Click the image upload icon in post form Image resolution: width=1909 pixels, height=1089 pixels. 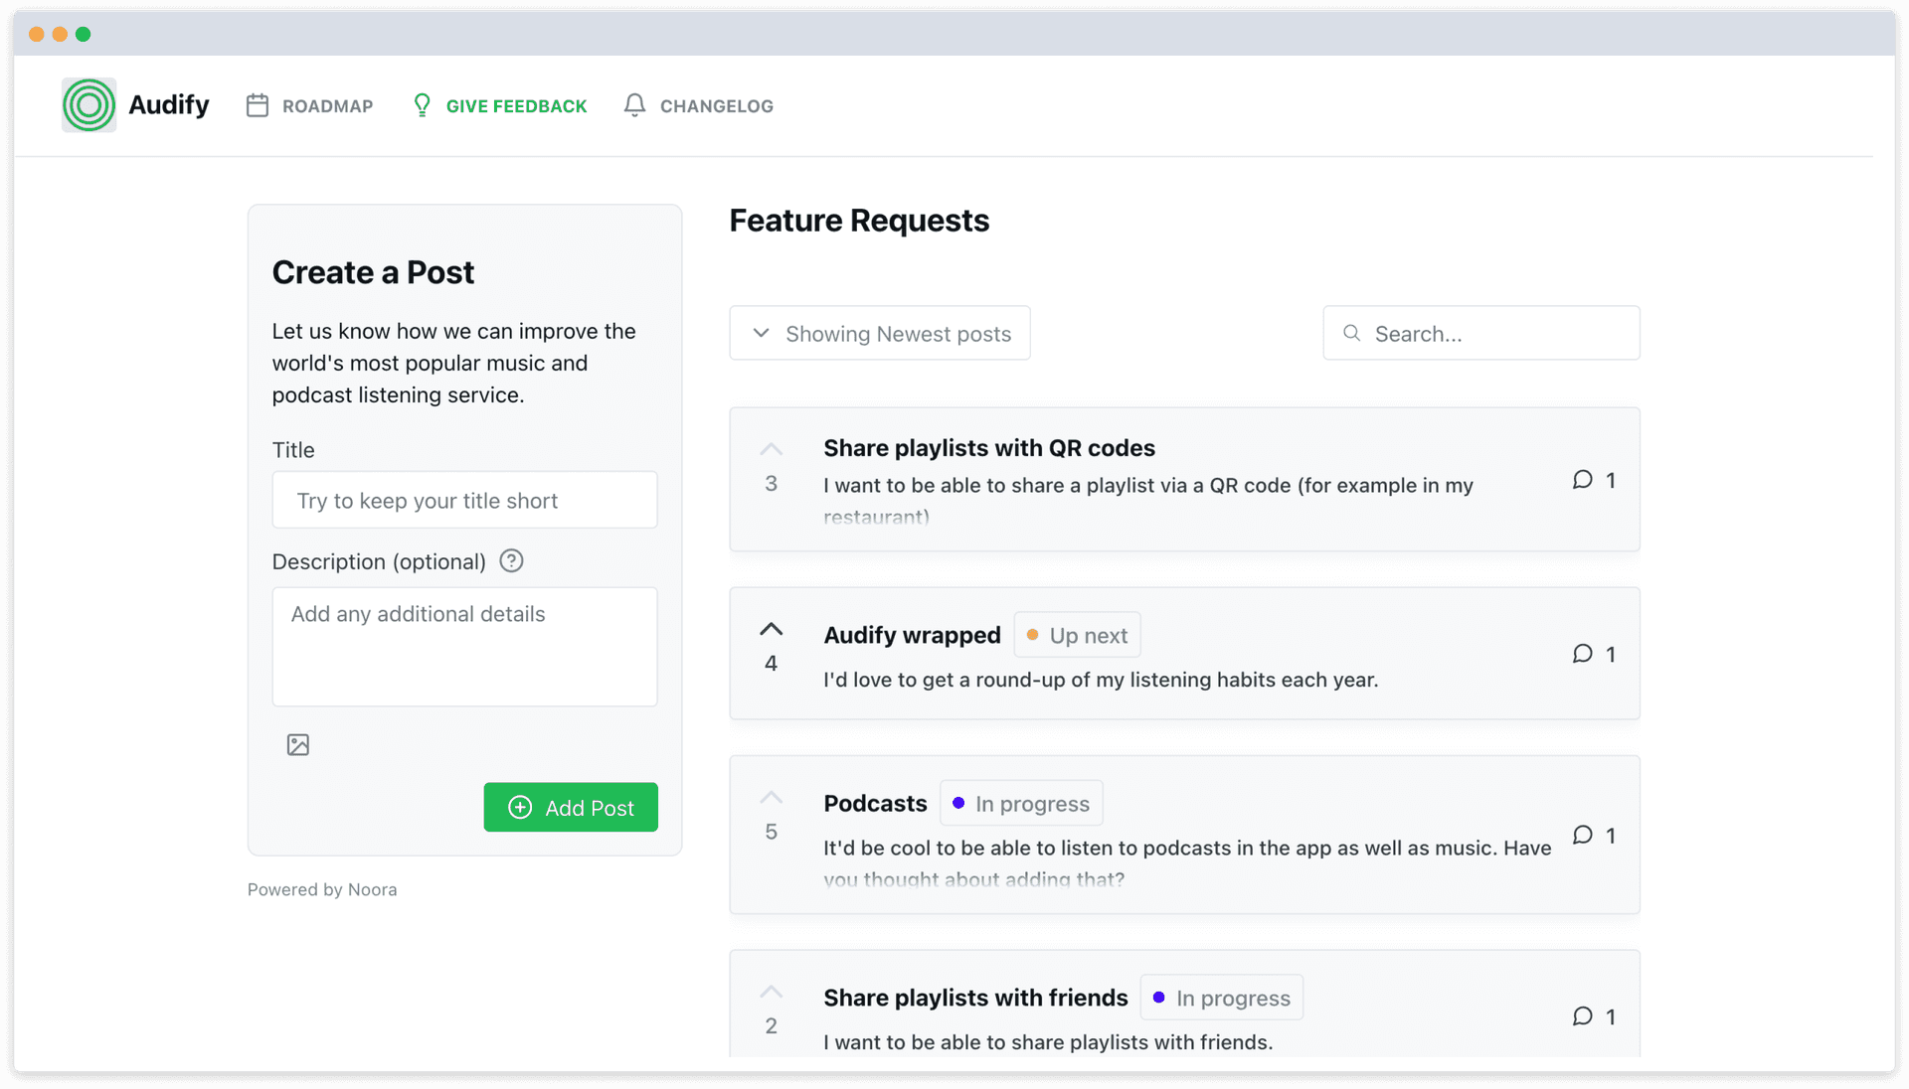pos(297,745)
